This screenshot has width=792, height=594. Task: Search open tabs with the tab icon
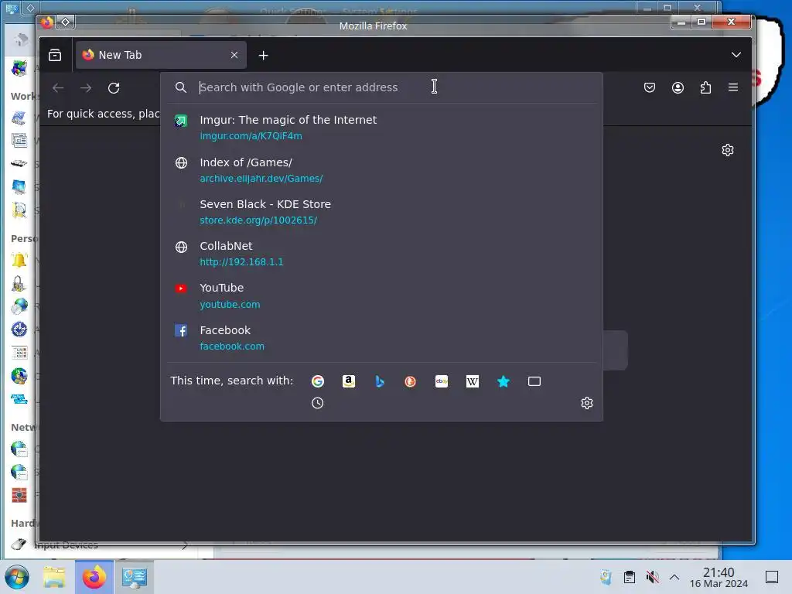[534, 381]
